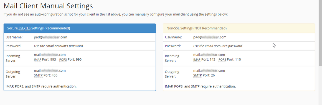322x105 pixels.
Task: Click the auto-configuration script description paragraph
Action: 116,15
